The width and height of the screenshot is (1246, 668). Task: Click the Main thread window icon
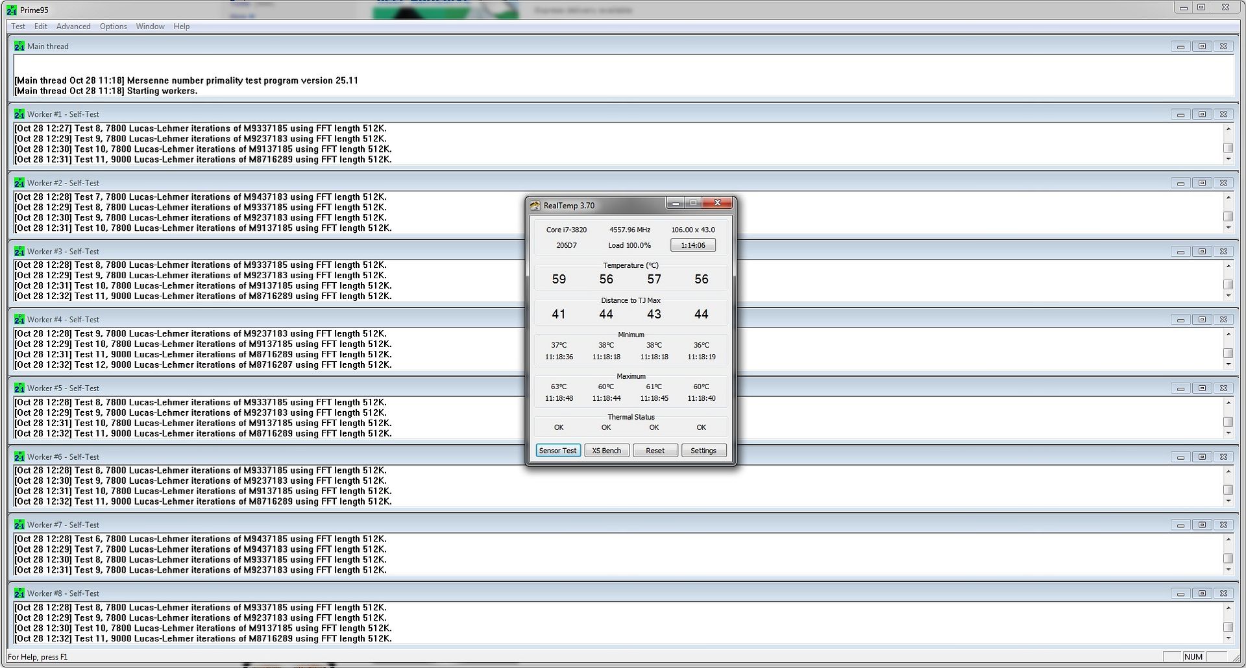coord(19,46)
